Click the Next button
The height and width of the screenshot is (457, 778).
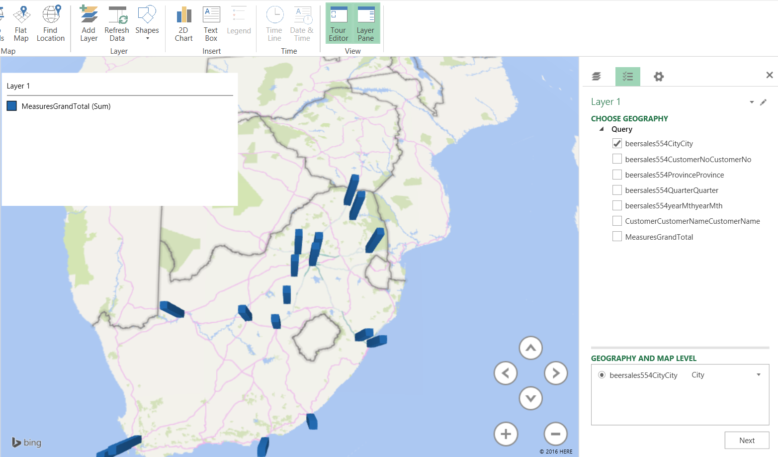pyautogui.click(x=747, y=441)
